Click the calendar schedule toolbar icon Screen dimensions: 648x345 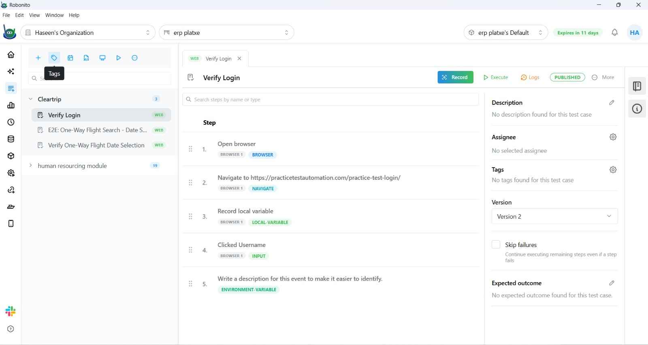70,58
